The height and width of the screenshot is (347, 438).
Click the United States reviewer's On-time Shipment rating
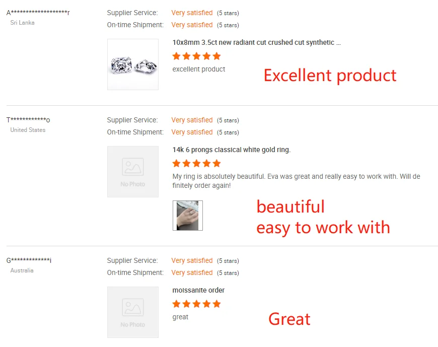tap(192, 132)
